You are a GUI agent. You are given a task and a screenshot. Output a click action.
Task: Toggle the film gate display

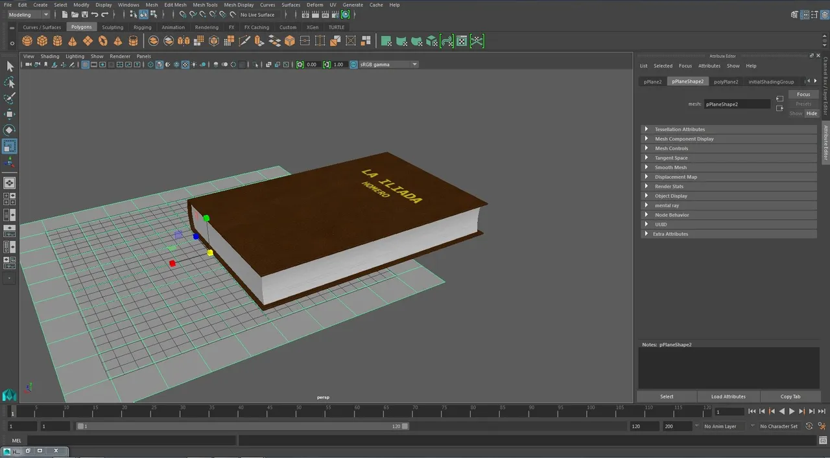click(x=94, y=65)
